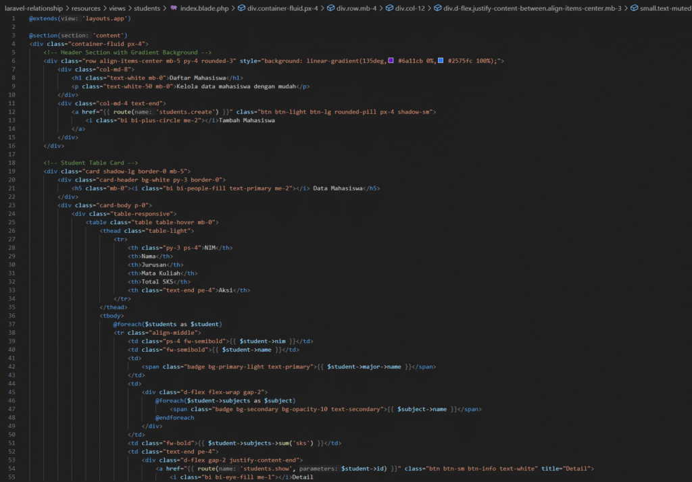Open the blue #2575fc color swatch
The image size is (692, 482).
[441, 61]
